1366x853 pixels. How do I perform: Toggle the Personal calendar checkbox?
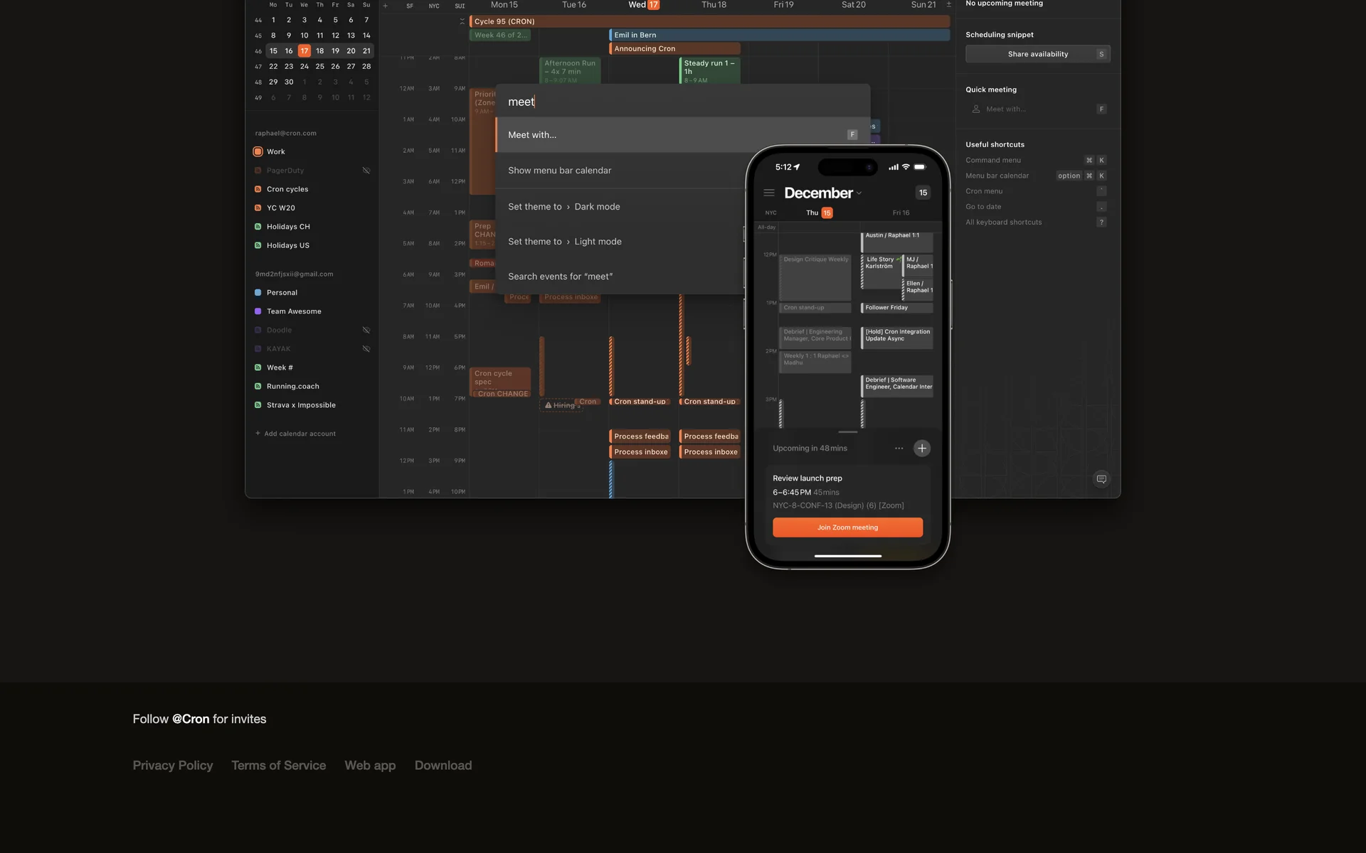click(258, 293)
